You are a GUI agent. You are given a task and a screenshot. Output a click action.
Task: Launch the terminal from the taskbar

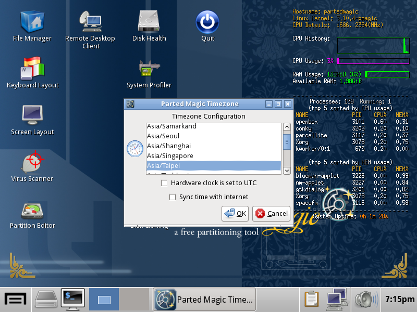(72, 299)
